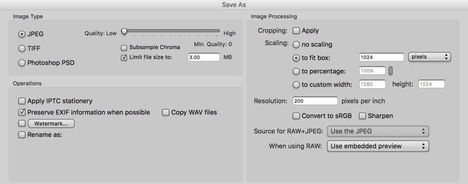This screenshot has height=184, width=468.
Task: Enable the Rename as checkbox
Action: coord(21,135)
